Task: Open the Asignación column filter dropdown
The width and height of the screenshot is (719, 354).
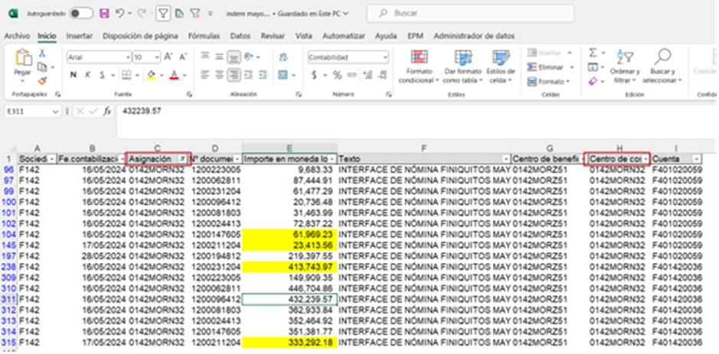Action: [x=182, y=158]
